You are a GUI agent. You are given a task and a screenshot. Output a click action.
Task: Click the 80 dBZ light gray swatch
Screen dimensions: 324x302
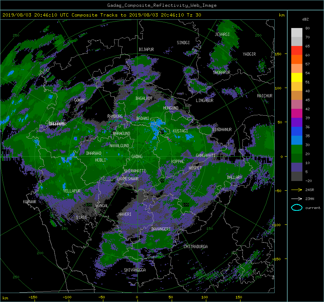[x=297, y=32]
